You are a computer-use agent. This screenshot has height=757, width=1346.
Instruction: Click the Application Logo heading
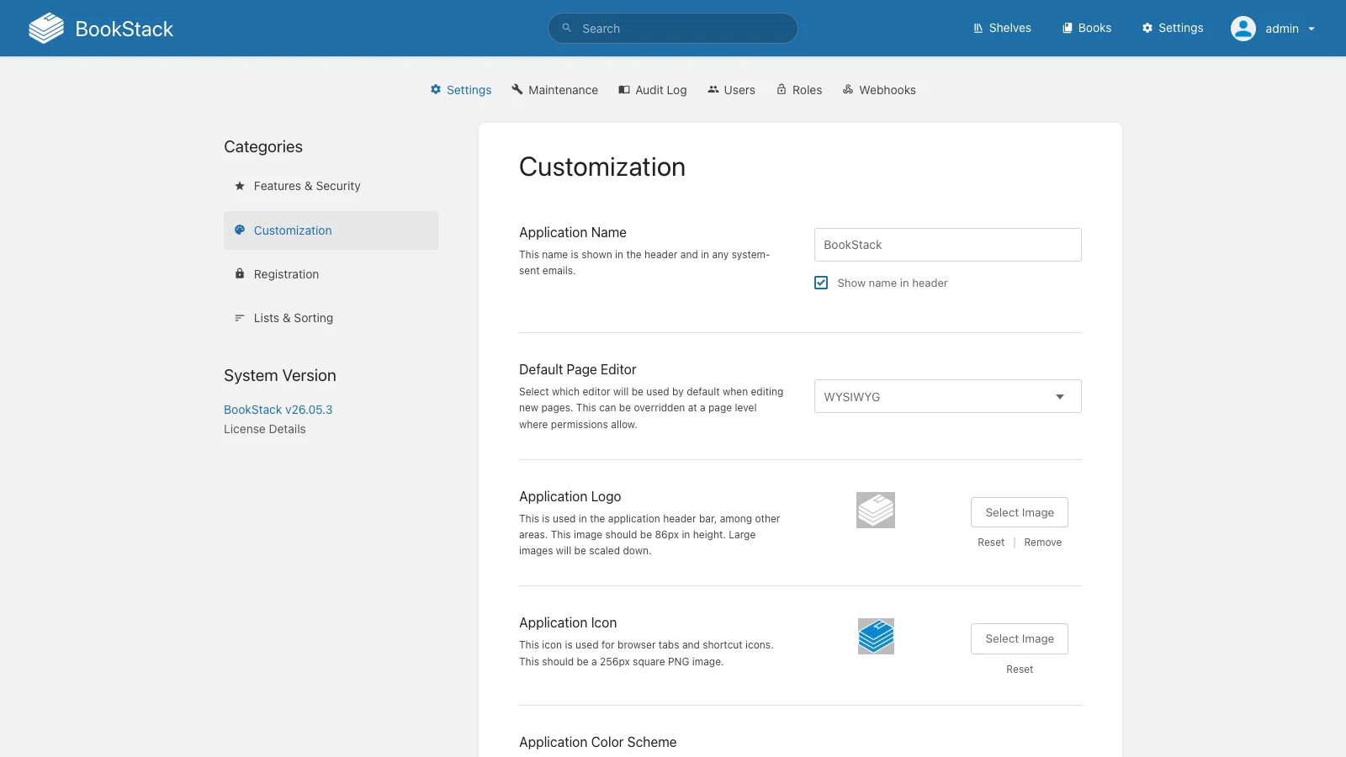pyautogui.click(x=570, y=496)
